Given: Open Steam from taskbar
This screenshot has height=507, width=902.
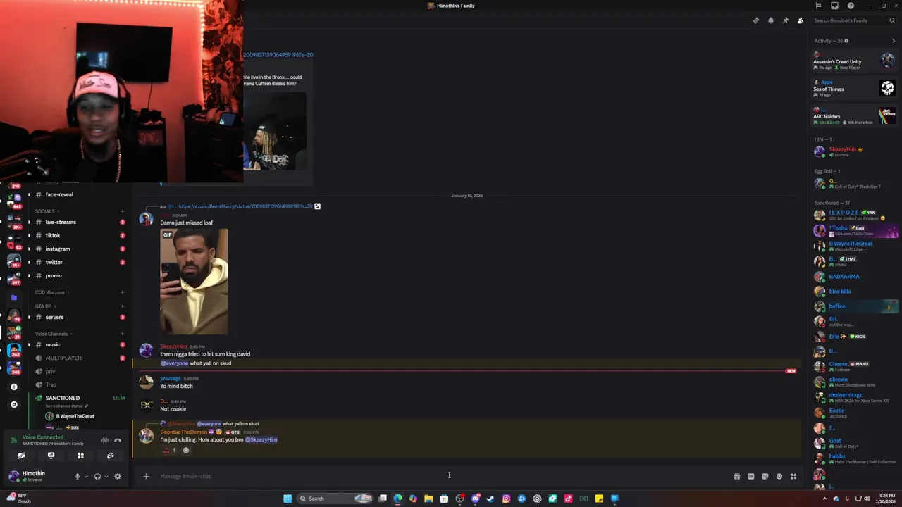Looking at the screenshot, I should click(490, 499).
